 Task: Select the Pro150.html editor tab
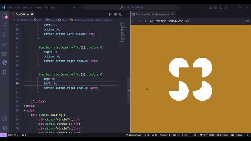coord(22,14)
